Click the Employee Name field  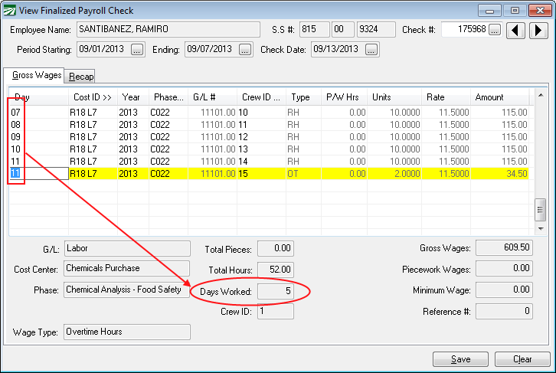(168, 30)
